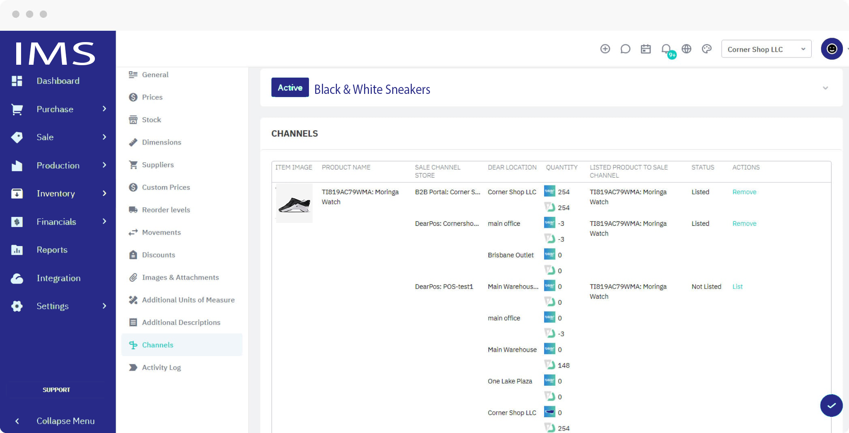Screen dimensions: 849x433
Task: Expand the Black & White Sneakers header chevron
Action: [x=825, y=88]
